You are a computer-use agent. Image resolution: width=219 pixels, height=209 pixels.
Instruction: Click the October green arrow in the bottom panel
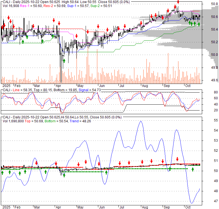coord(193,169)
